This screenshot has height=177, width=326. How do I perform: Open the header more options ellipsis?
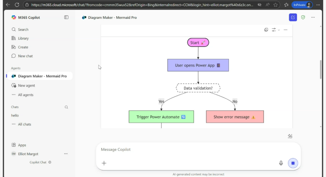(x=313, y=18)
